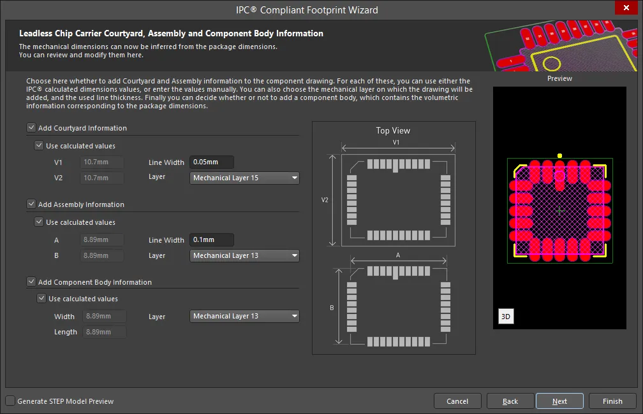
Task: Click the 'Preview' label above the footprint
Action: [x=560, y=78]
